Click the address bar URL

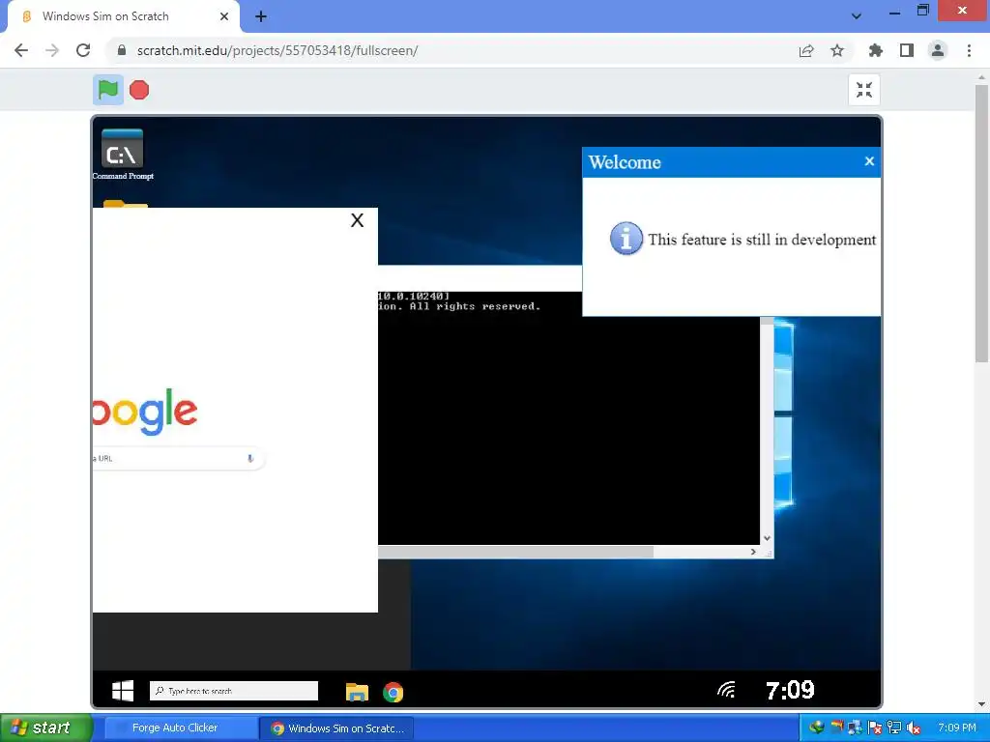(x=277, y=50)
